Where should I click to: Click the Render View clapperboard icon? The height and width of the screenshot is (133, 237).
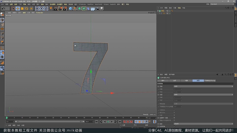(x=56, y=9)
